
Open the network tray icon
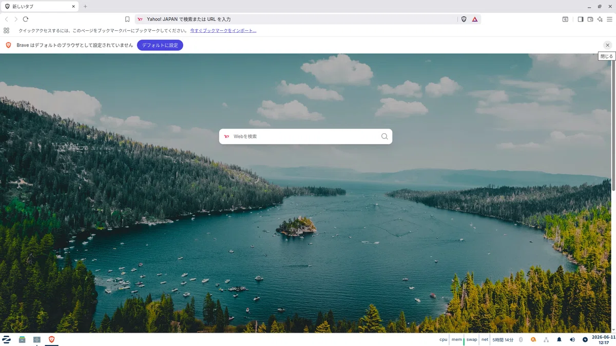(x=546, y=339)
